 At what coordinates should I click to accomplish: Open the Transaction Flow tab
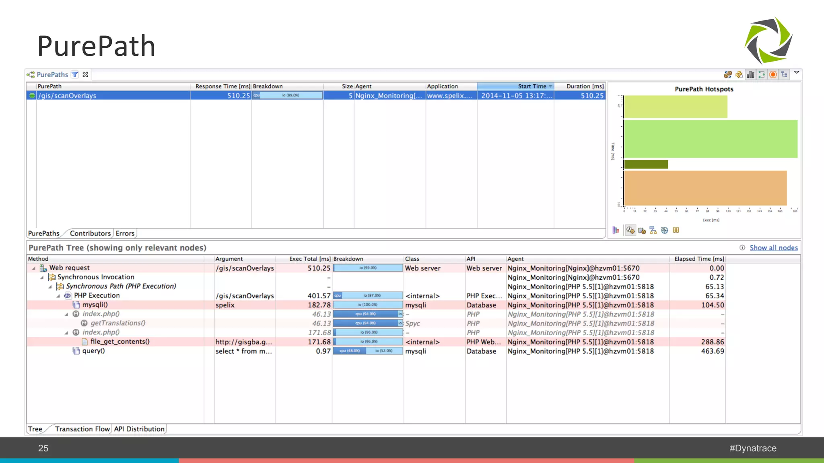[x=82, y=429]
